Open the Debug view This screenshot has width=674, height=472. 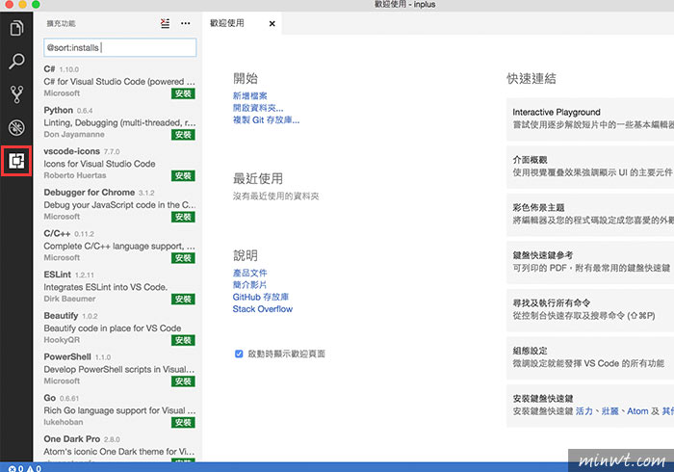coord(16,128)
